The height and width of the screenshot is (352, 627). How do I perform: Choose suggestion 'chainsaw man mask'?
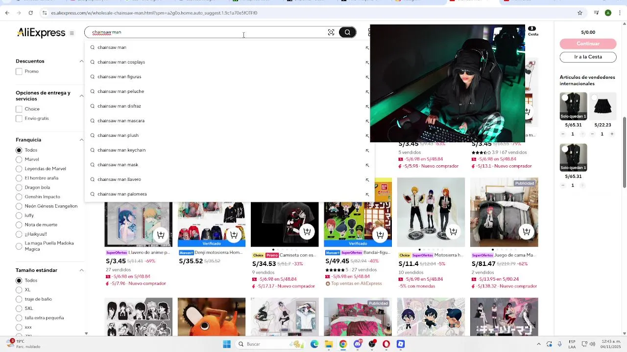tap(118, 165)
